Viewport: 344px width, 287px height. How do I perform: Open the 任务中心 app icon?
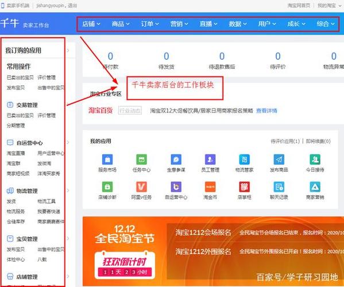[141, 160]
